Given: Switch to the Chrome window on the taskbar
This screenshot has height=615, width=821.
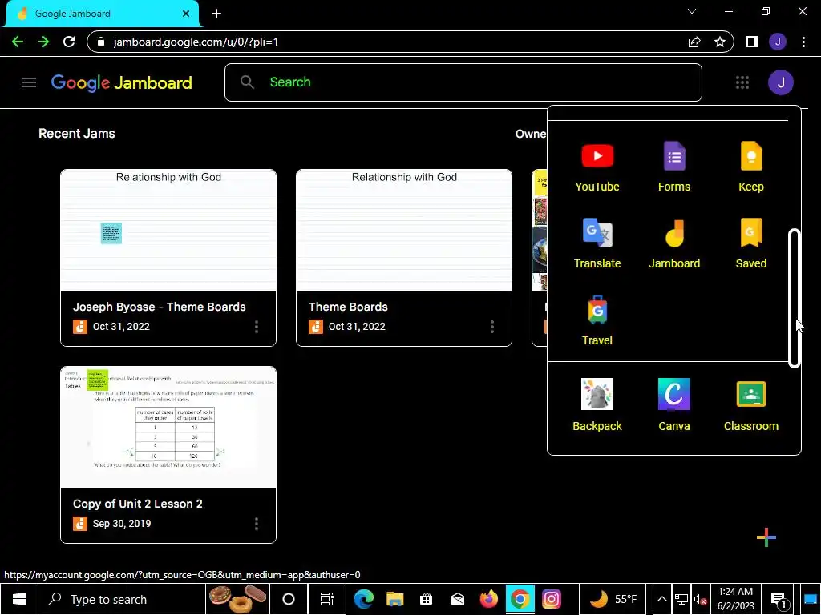Looking at the screenshot, I should tap(520, 599).
